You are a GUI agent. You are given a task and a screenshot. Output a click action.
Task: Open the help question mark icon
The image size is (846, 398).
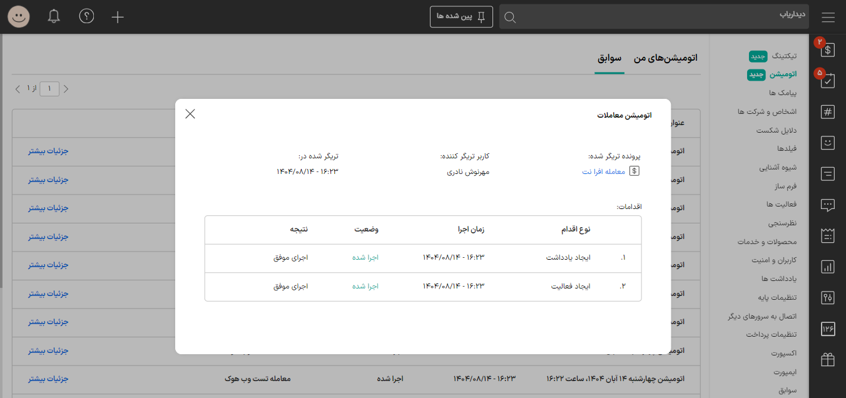coord(86,17)
